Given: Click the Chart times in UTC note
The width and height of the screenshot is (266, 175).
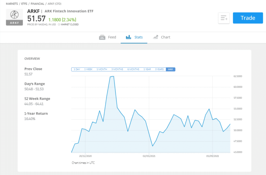Looking at the screenshot, I should [x=83, y=163].
